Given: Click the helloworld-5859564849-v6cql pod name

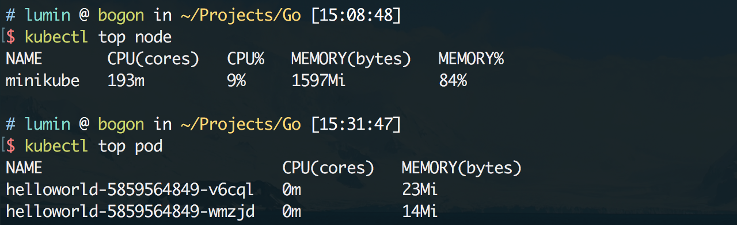Looking at the screenshot, I should point(130,190).
